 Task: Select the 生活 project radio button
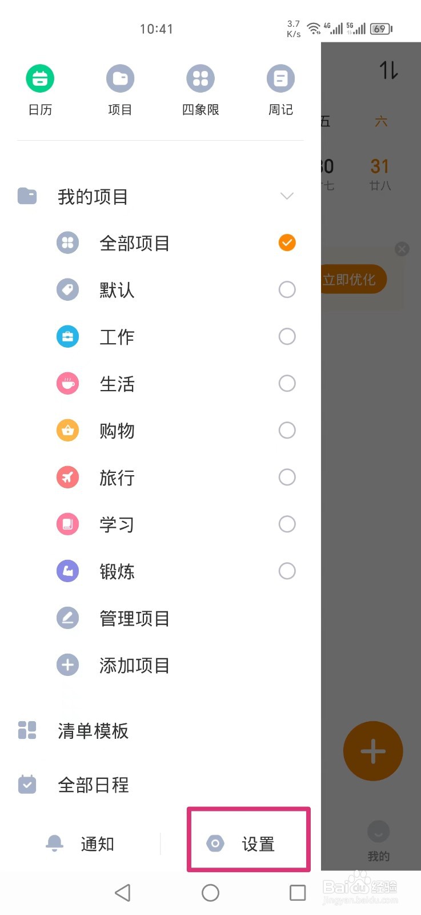(287, 383)
